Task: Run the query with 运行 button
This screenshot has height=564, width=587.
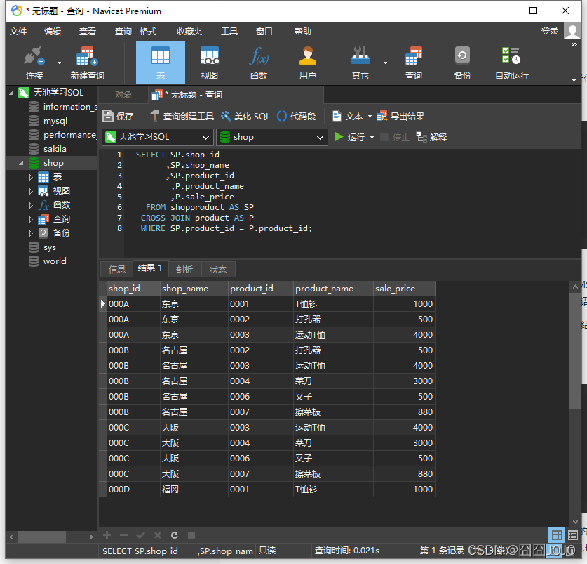Action: click(350, 137)
